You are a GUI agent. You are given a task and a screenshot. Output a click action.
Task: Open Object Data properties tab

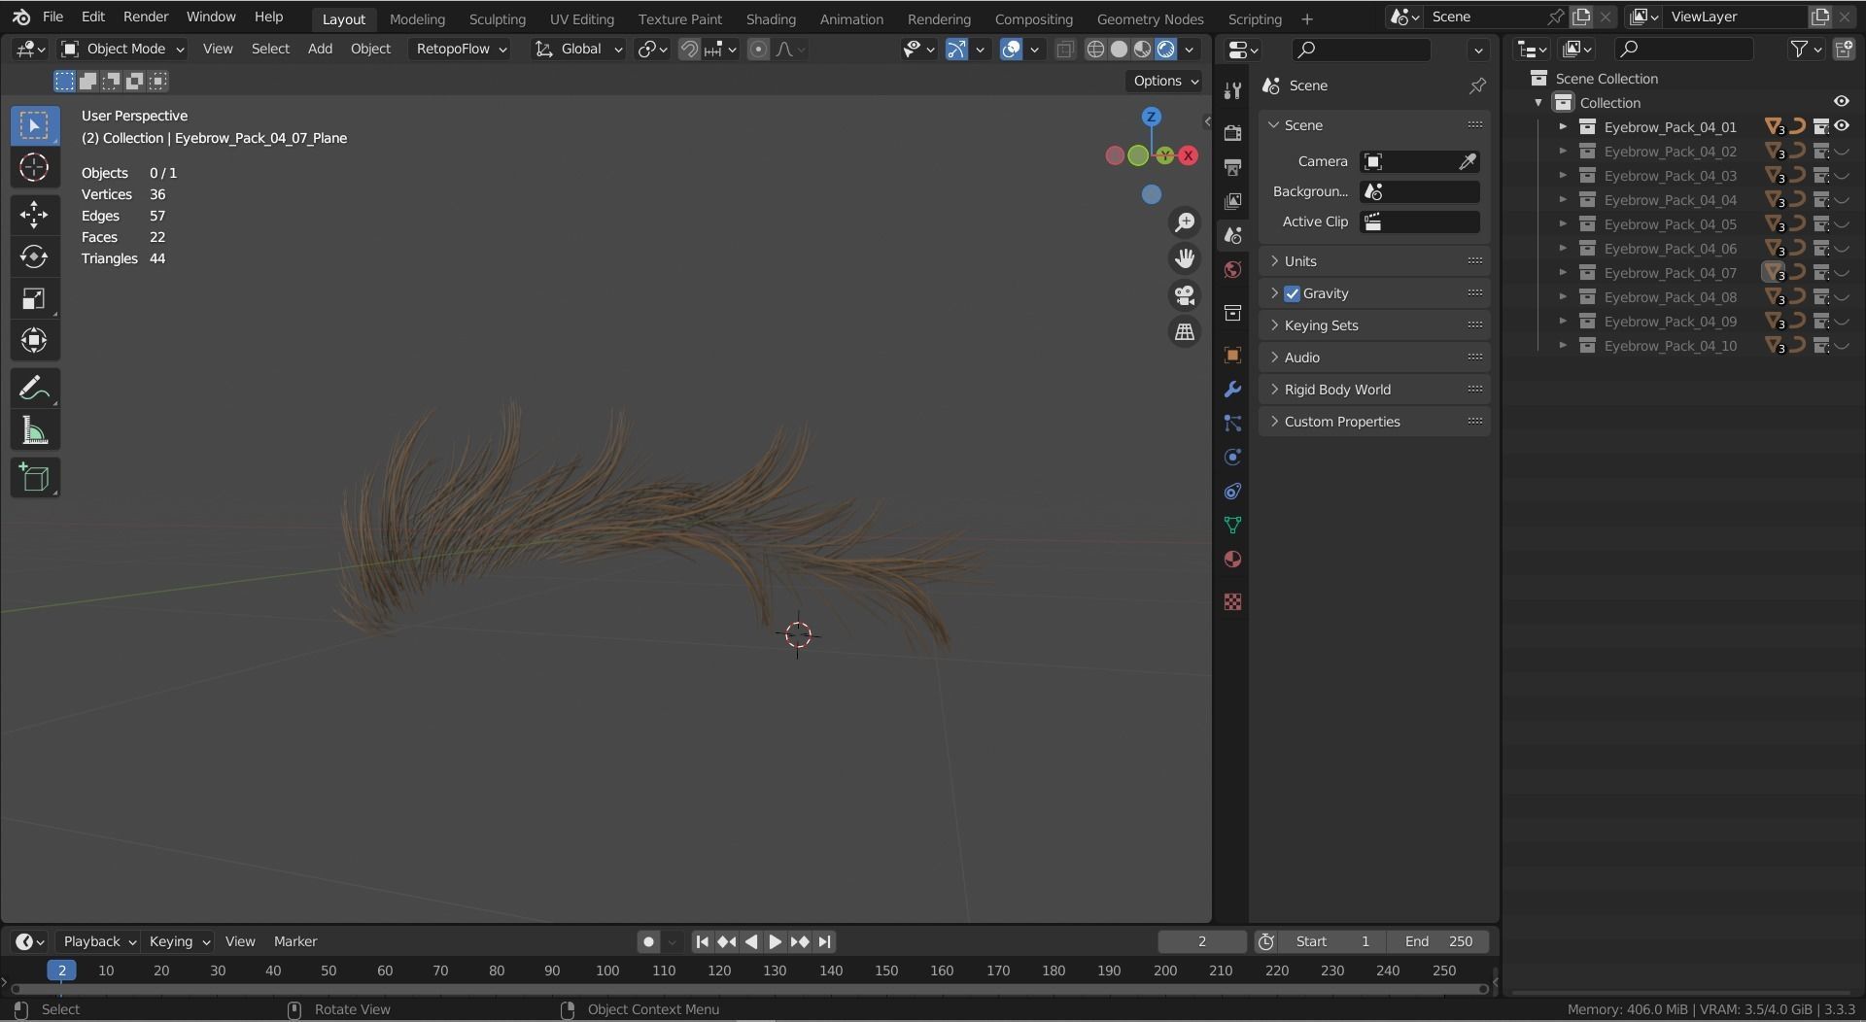pyautogui.click(x=1232, y=526)
